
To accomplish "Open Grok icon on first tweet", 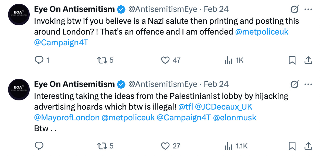I will (294, 10).
